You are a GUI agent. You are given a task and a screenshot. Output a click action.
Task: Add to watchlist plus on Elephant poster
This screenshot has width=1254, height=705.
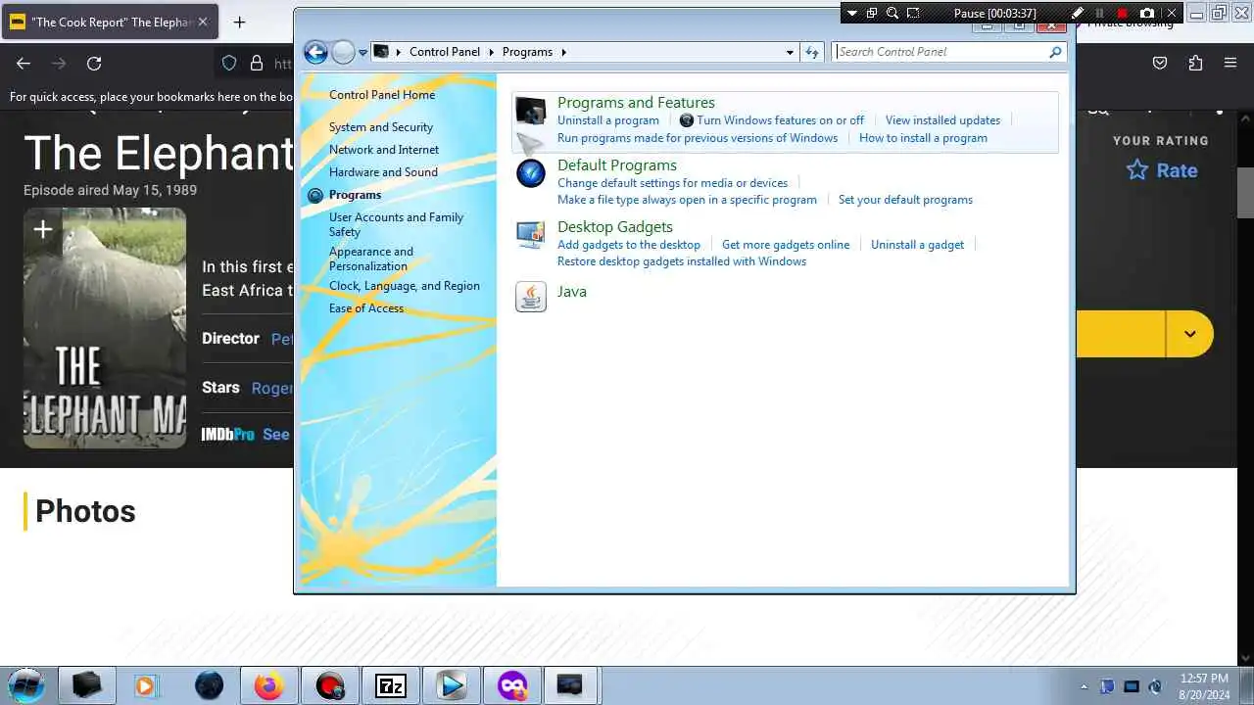(x=43, y=229)
